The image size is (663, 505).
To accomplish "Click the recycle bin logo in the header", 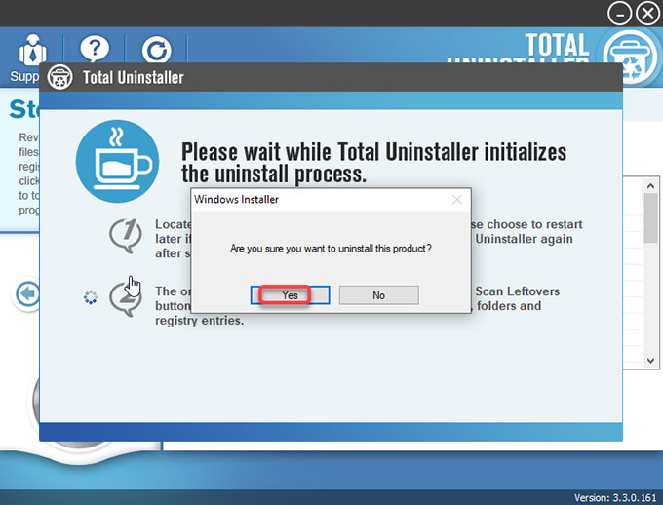I will 630,58.
